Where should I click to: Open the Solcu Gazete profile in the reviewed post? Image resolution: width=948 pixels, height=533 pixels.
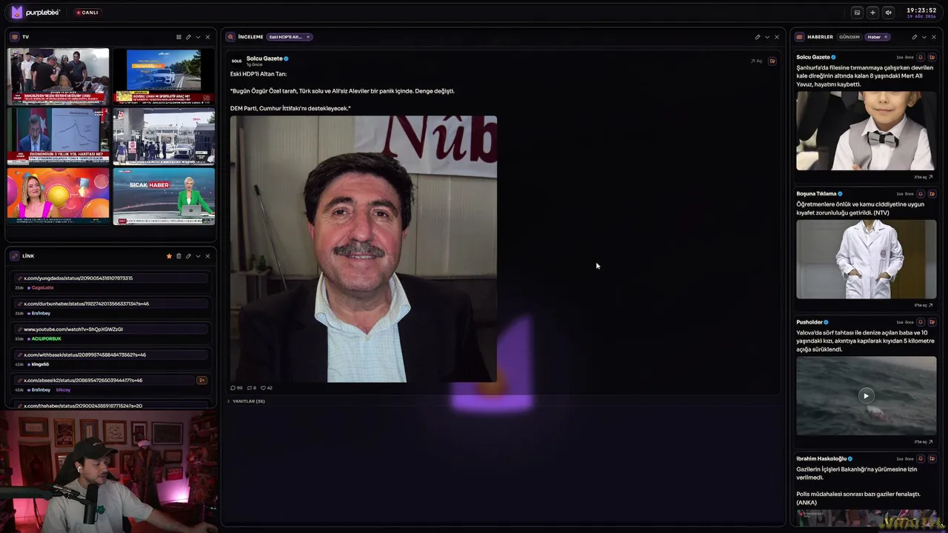[x=264, y=58]
